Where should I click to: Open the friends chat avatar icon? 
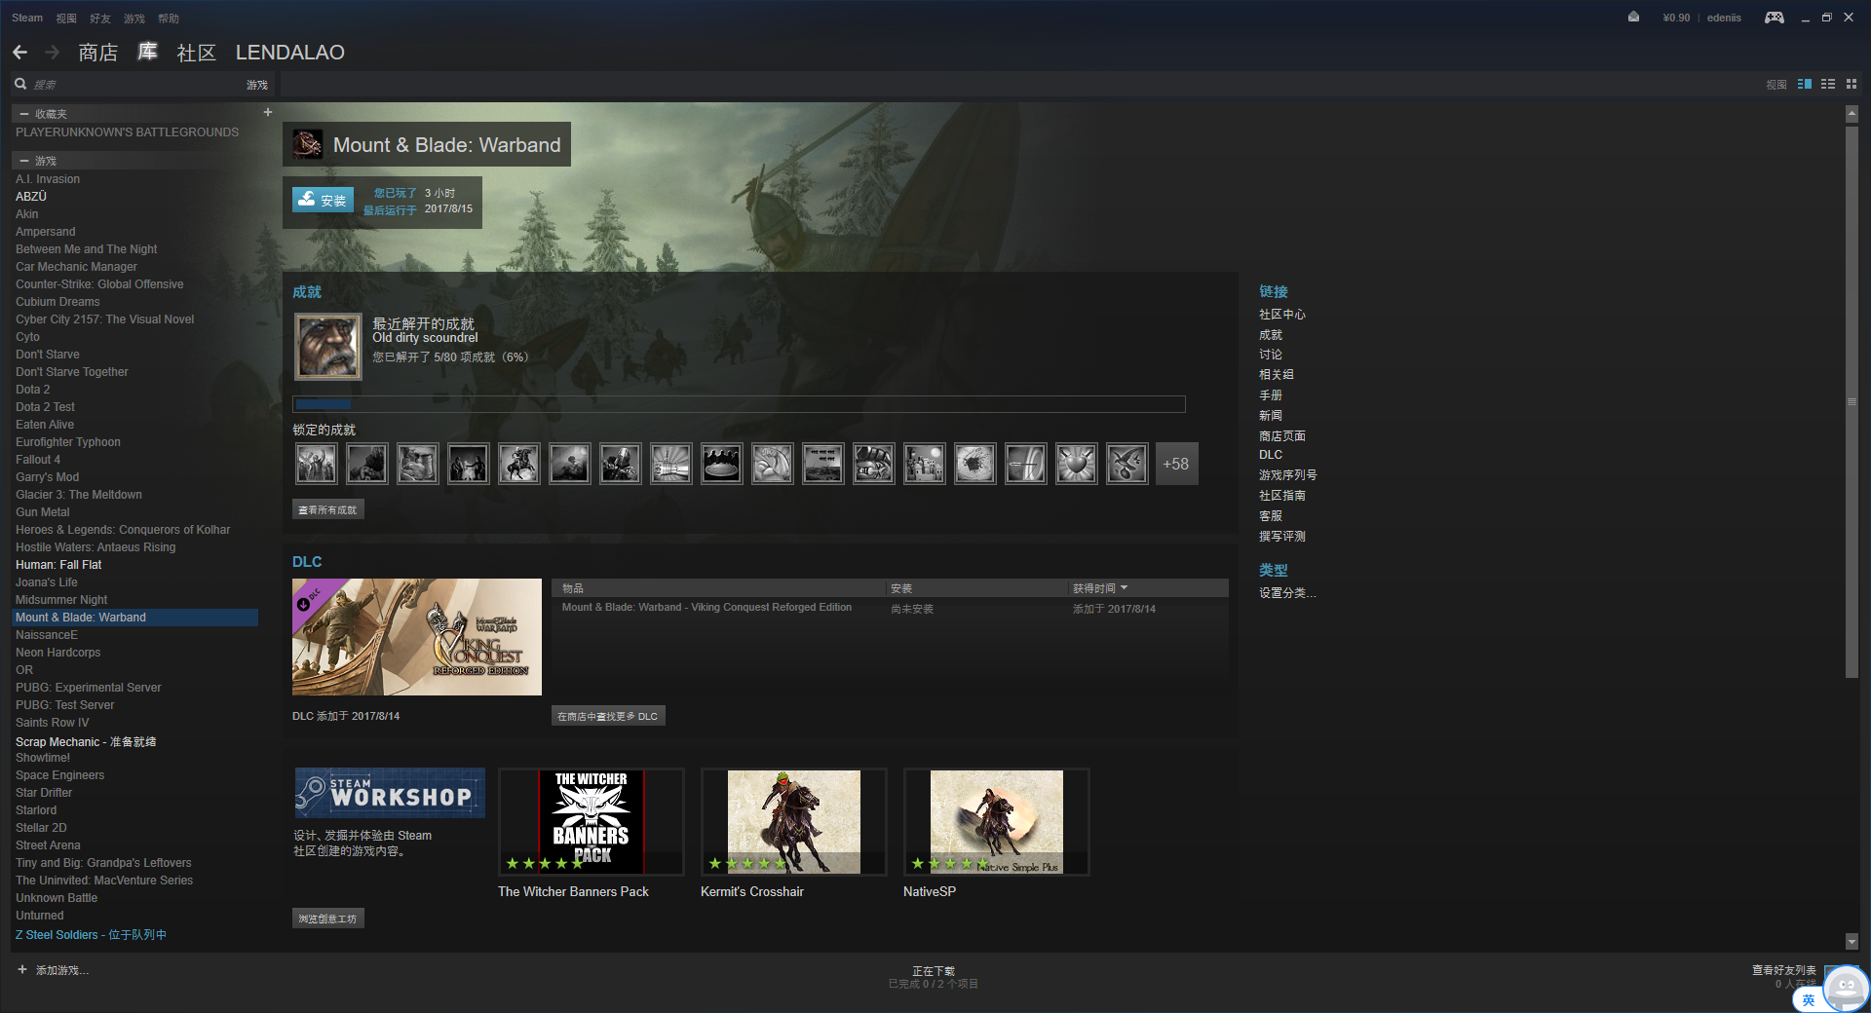pyautogui.click(x=1846, y=988)
